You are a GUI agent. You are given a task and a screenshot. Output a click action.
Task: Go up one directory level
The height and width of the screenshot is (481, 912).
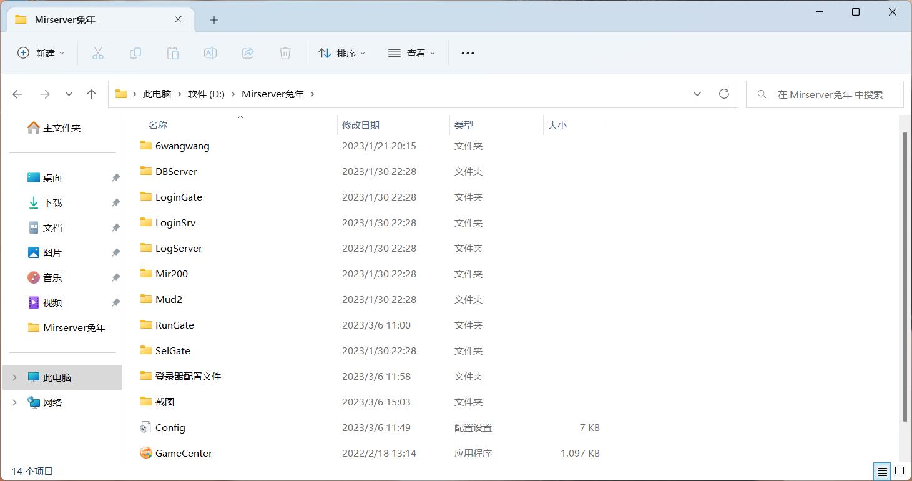(x=92, y=94)
